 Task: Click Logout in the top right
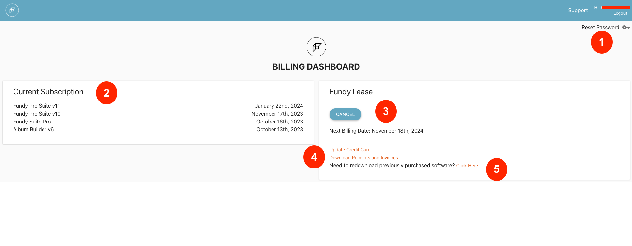pyautogui.click(x=620, y=13)
